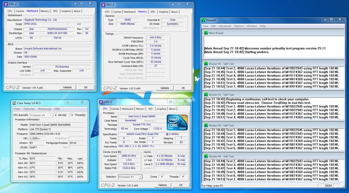Switch to SPD tab in Mainboard CPU-Z window

pos(55,11)
